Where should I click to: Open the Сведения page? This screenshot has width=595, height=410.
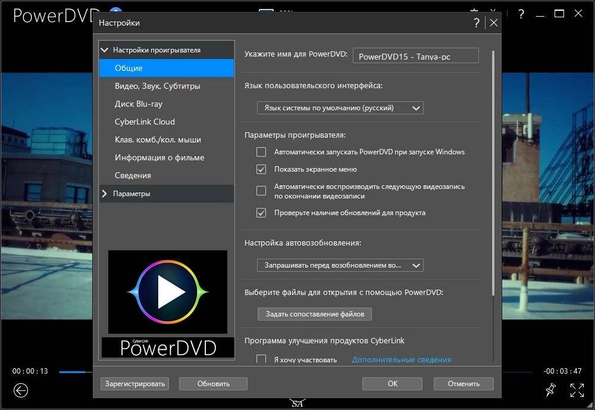[167, 175]
